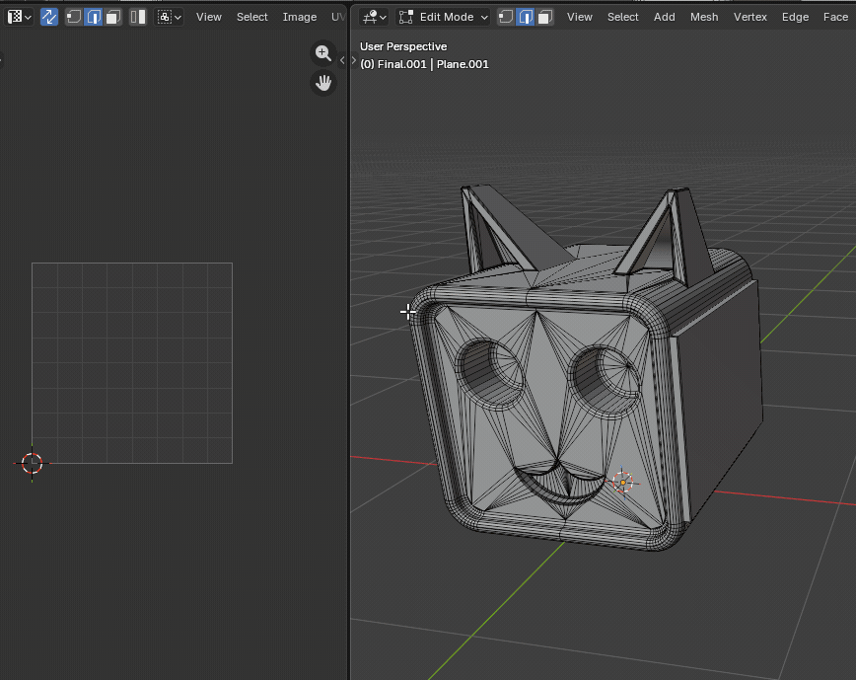Choose edge select mode in UV Editor
Image resolution: width=856 pixels, height=680 pixels.
[94, 17]
